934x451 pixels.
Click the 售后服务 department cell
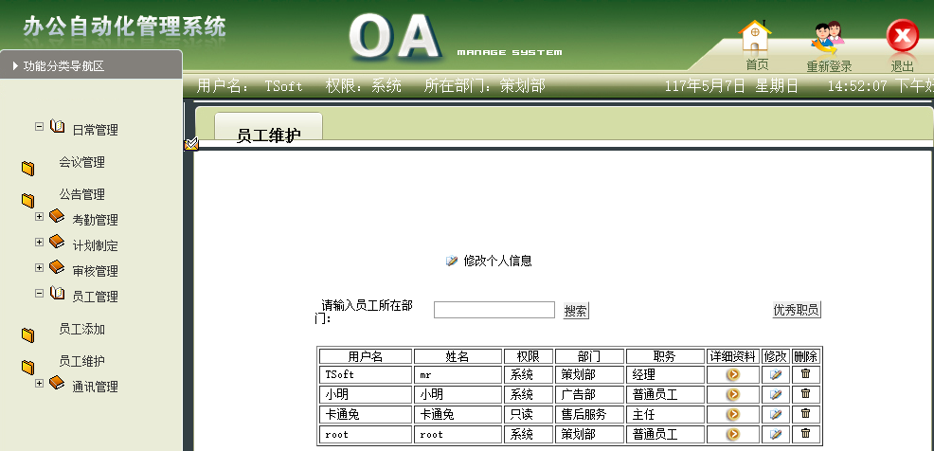coord(589,415)
